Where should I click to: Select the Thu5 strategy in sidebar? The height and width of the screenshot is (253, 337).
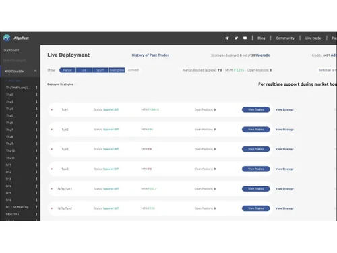(9, 115)
